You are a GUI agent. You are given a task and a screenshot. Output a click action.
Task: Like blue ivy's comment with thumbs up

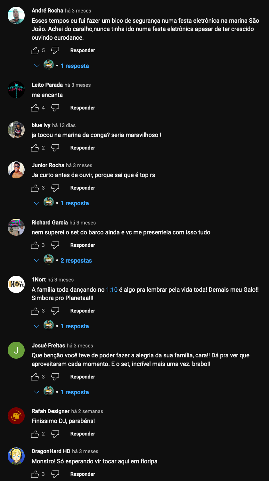(35, 148)
